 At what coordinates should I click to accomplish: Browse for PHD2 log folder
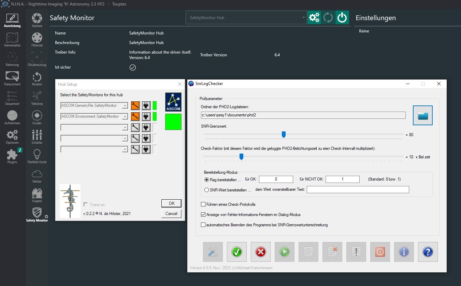click(x=423, y=115)
